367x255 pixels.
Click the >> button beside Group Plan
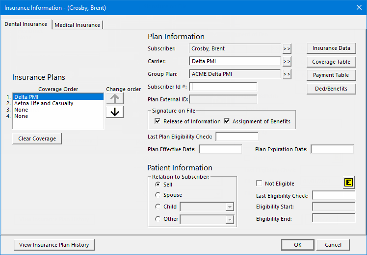[x=287, y=74]
